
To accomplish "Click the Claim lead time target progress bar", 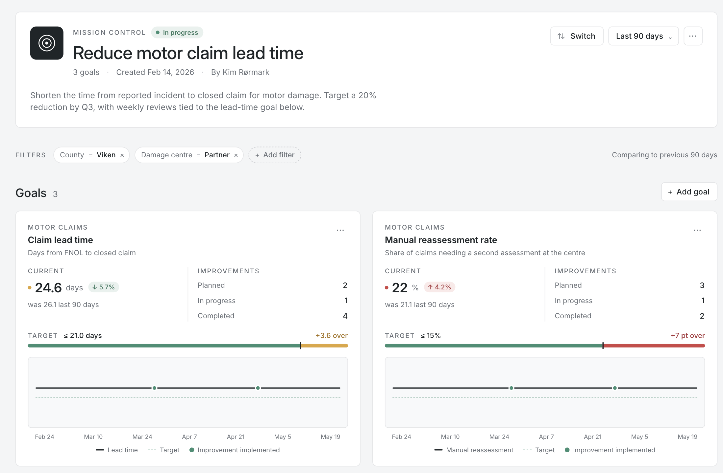I will tap(188, 346).
